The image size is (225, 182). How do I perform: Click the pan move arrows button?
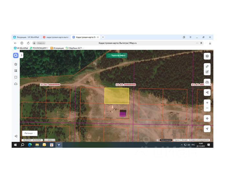click(207, 118)
